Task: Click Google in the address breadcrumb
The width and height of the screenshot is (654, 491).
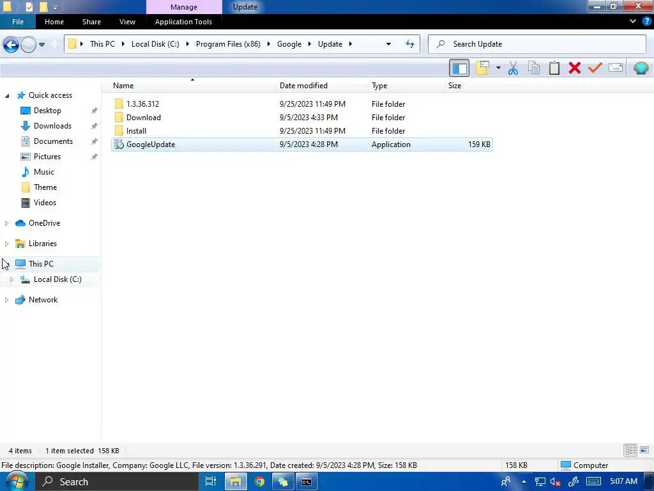Action: pos(289,44)
